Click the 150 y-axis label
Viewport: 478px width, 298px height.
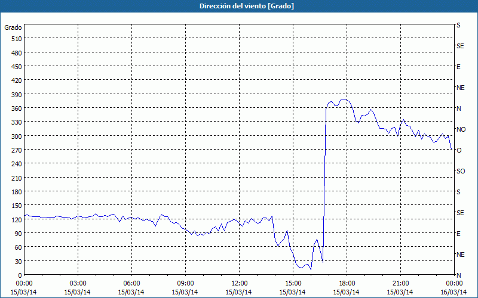click(17, 206)
